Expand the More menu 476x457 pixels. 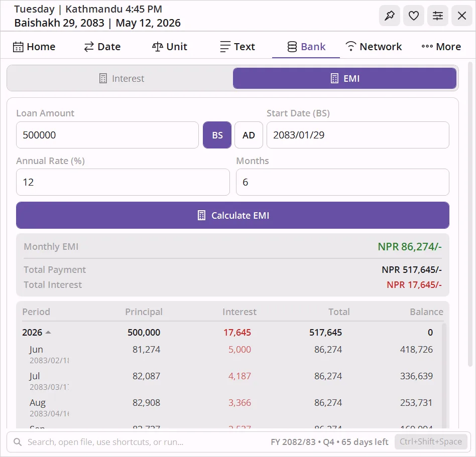pos(441,47)
